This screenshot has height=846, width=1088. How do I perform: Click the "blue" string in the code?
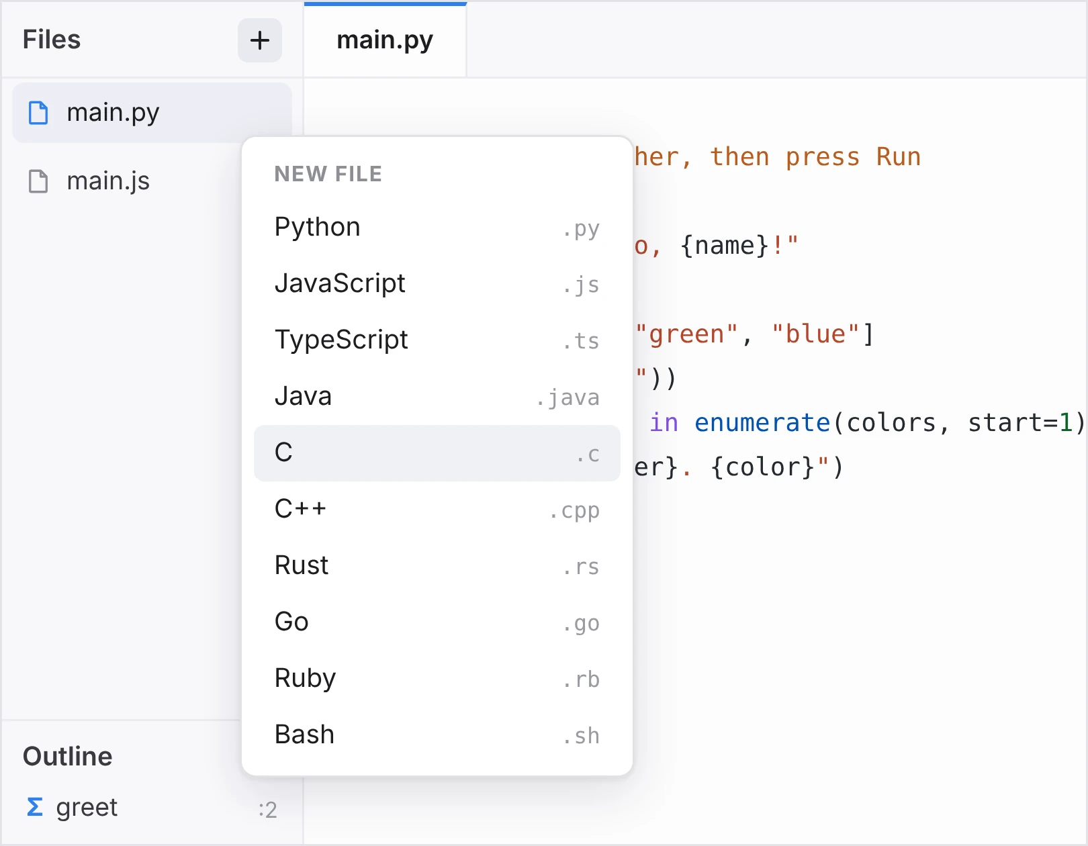[815, 334]
